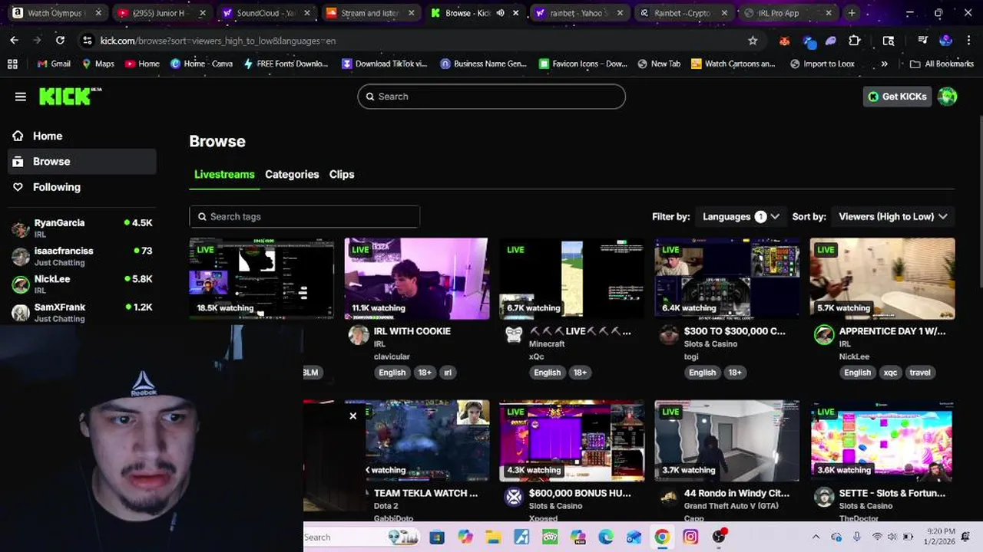Click the Xposed channel avatar icon
The image size is (983, 552).
pyautogui.click(x=514, y=498)
